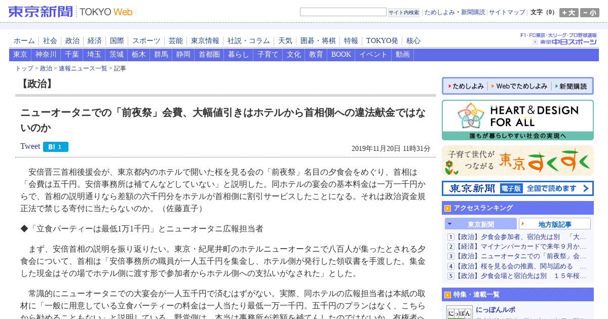Image resolution: width=608 pixels, height=319 pixels.
Task: Open the サイトマップ link
Action: (x=507, y=12)
